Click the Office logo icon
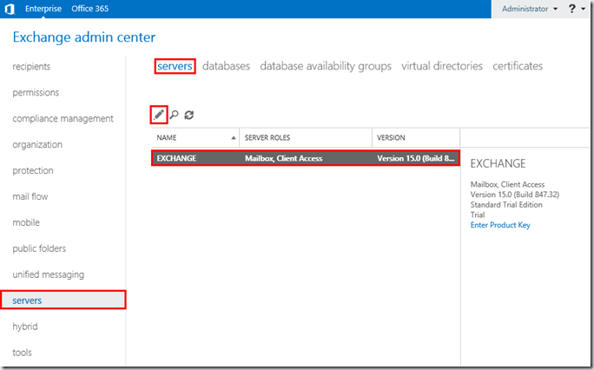The image size is (594, 370). pyautogui.click(x=9, y=9)
